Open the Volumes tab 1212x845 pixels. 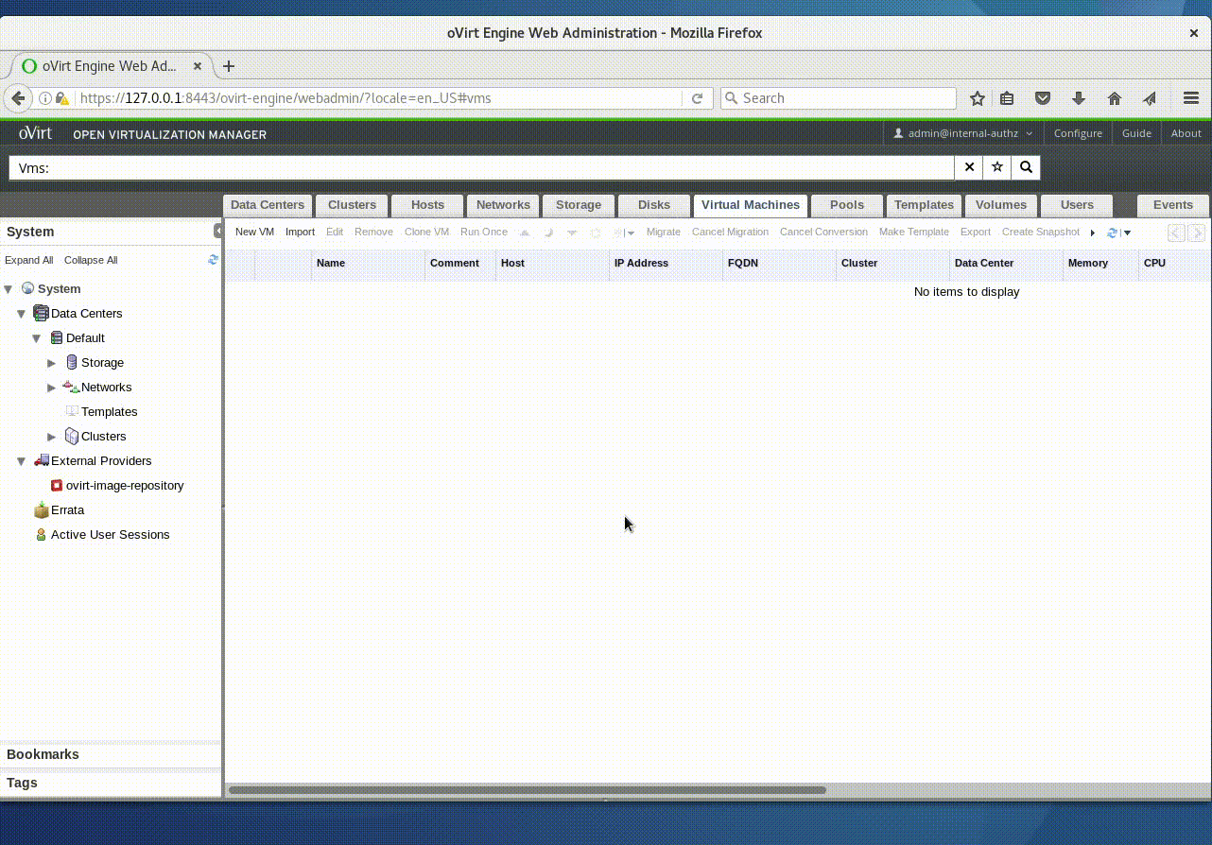(x=1001, y=205)
